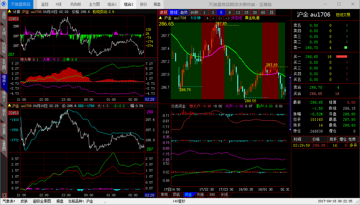This screenshot has height=205, width=360.
Task: Click expand arrow at sidebar bottom
Action: coord(4,195)
